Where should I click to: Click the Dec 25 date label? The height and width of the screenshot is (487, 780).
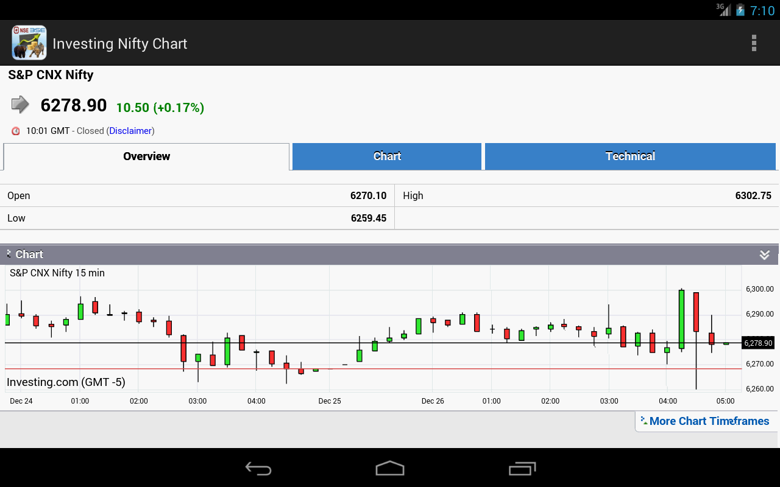pyautogui.click(x=330, y=401)
